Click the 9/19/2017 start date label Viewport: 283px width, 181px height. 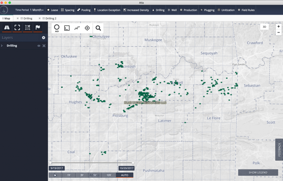coord(57,168)
